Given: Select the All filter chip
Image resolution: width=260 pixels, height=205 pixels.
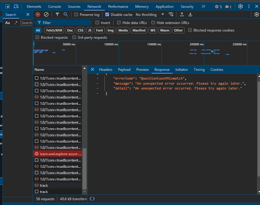Looking at the screenshot, I should pyautogui.click(x=38, y=30).
